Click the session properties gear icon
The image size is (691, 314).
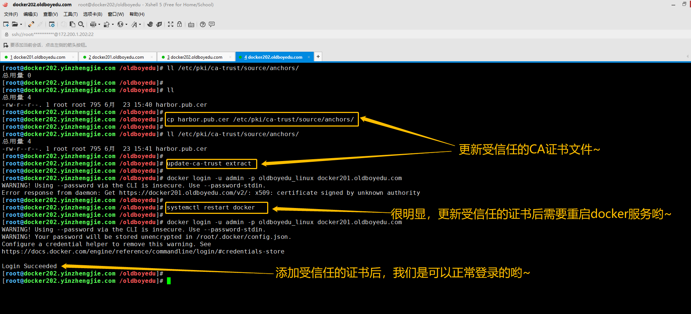[x=52, y=24]
